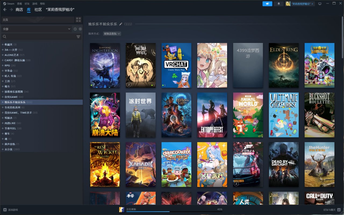Enter Big Picture mode via monitor icon
This screenshot has height=215, width=344.
click(x=320, y=4)
